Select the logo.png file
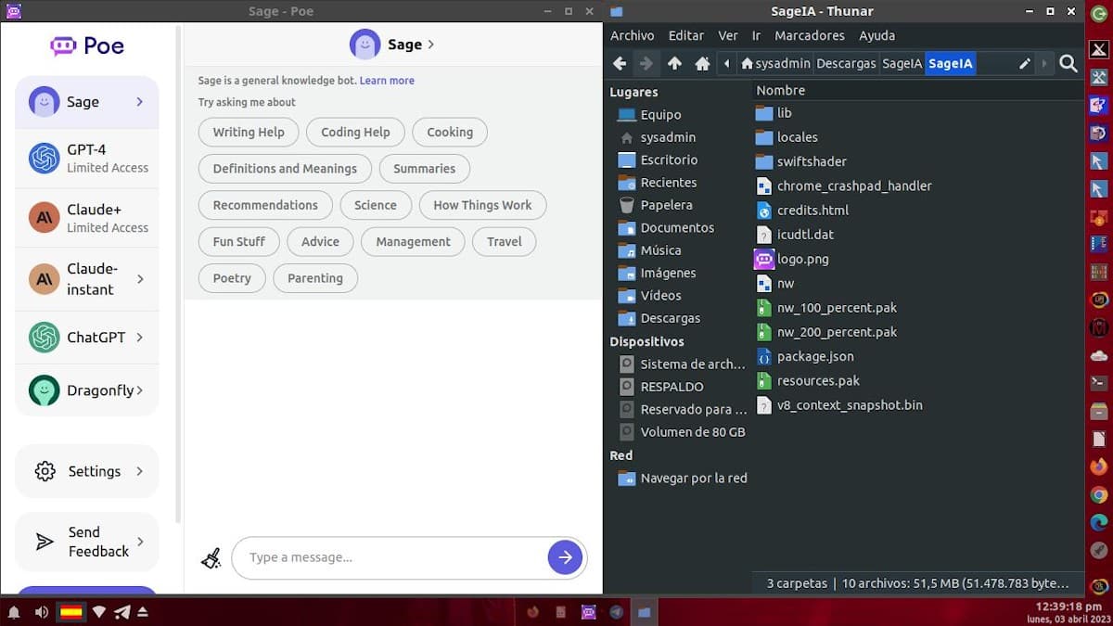Screen dimensions: 1113x626 tap(802, 259)
